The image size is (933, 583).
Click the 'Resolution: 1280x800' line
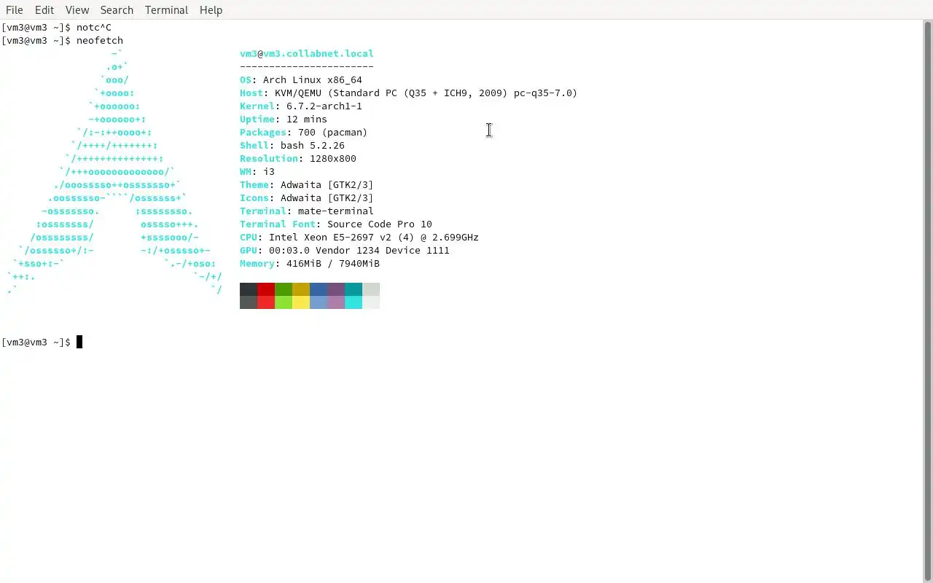coord(298,158)
